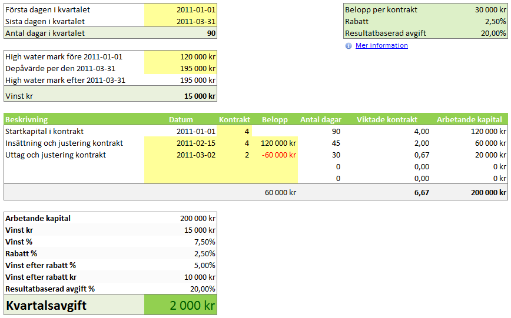Click the table total 200 000 kr
This screenshot has height=318, width=511.
[488, 192]
